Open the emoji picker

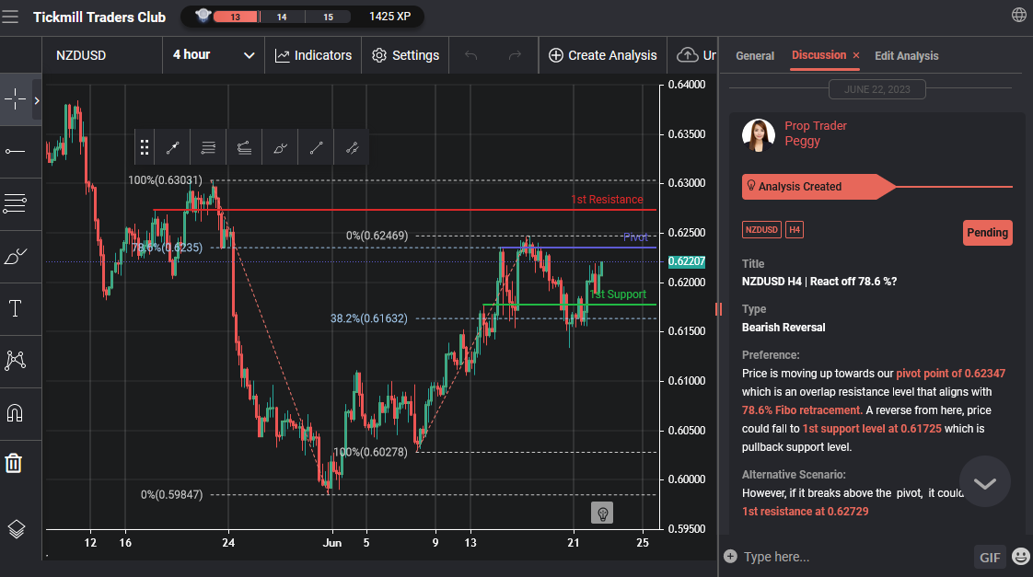tap(1021, 557)
